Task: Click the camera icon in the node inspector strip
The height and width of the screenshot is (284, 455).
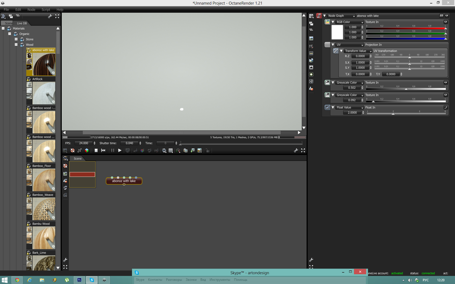Action: coord(311,46)
